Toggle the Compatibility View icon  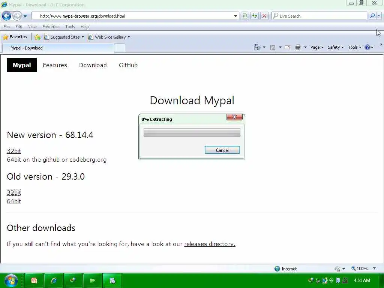[x=245, y=16]
